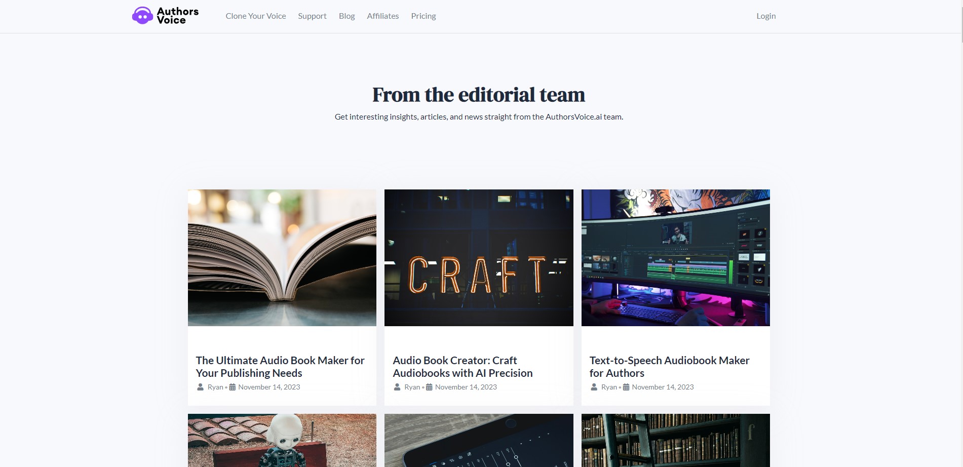Open the Audio Book Creator article title
Viewport: 963px width, 467px height.
tap(463, 367)
